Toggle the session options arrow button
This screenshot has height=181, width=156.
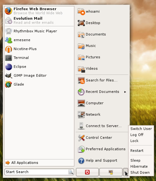(x=126, y=172)
